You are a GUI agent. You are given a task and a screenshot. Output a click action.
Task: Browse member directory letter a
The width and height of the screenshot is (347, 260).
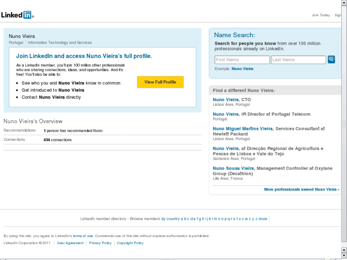(x=182, y=219)
